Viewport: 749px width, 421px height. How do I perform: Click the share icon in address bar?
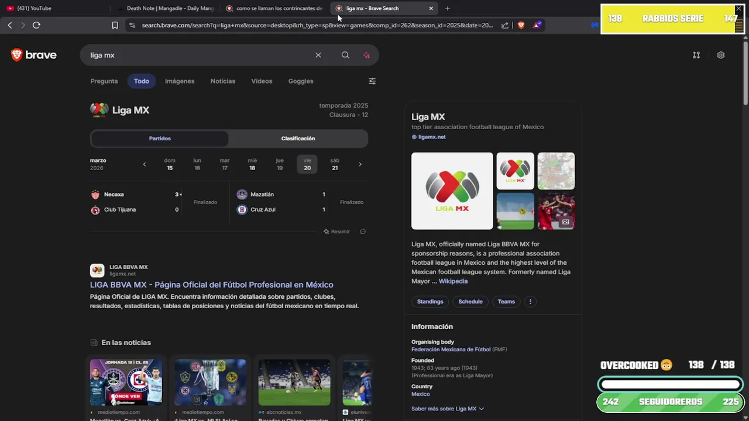(x=505, y=25)
